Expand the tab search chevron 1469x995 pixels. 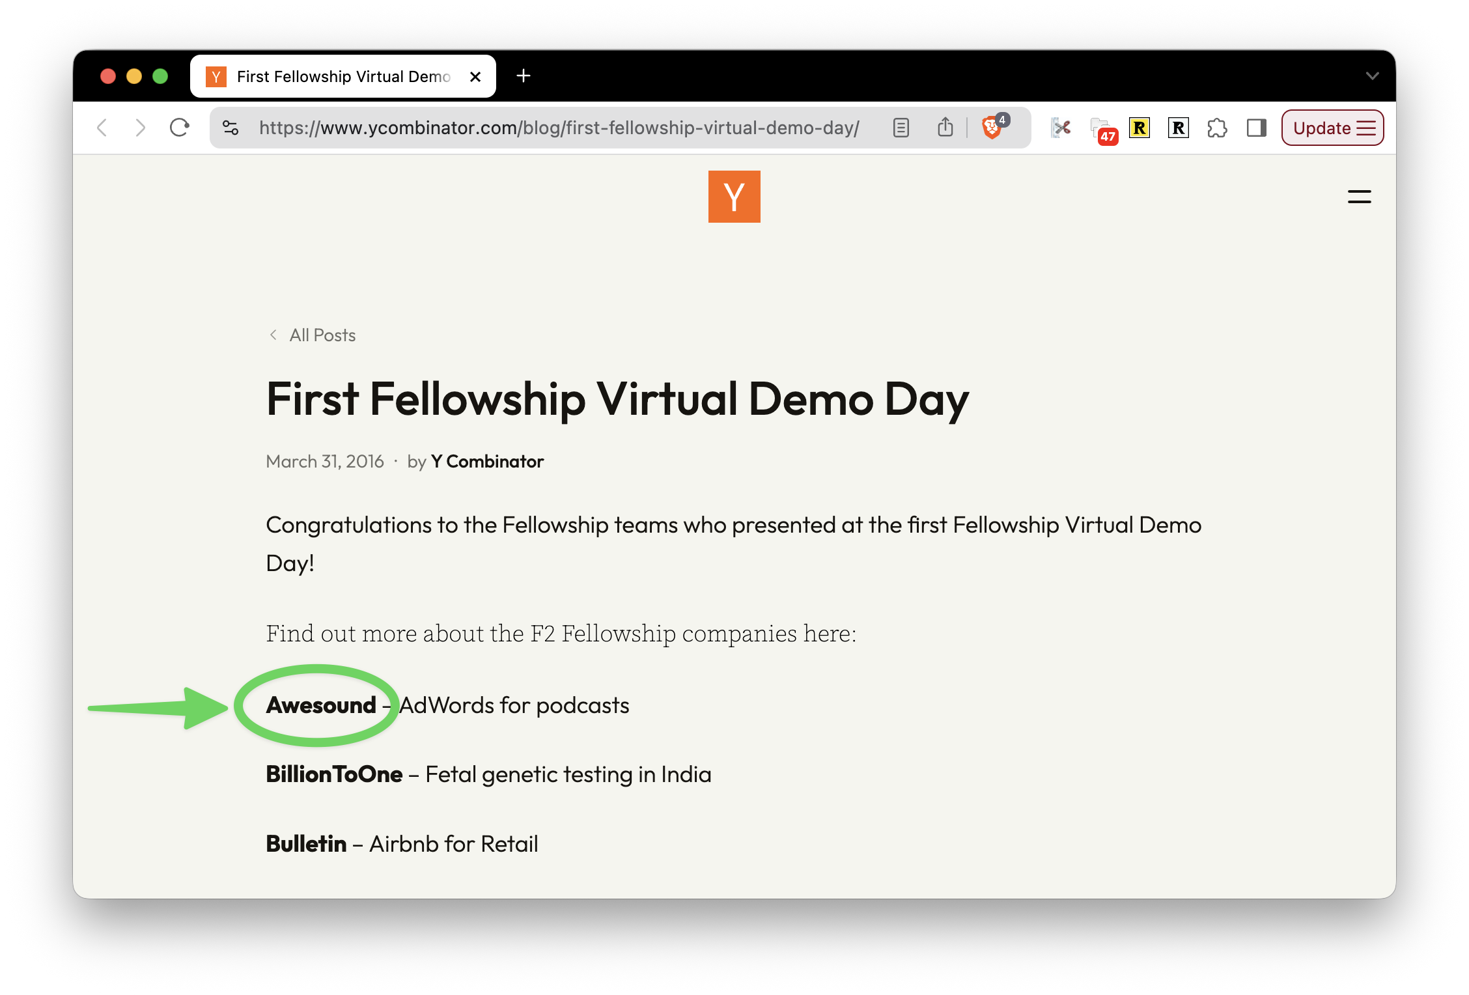(1372, 76)
